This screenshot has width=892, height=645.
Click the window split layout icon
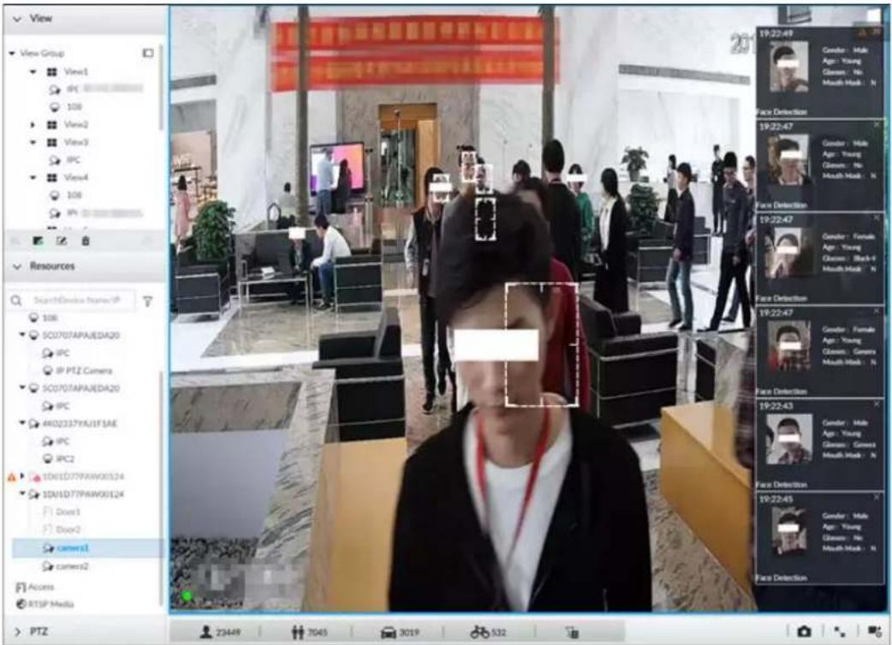click(x=840, y=631)
